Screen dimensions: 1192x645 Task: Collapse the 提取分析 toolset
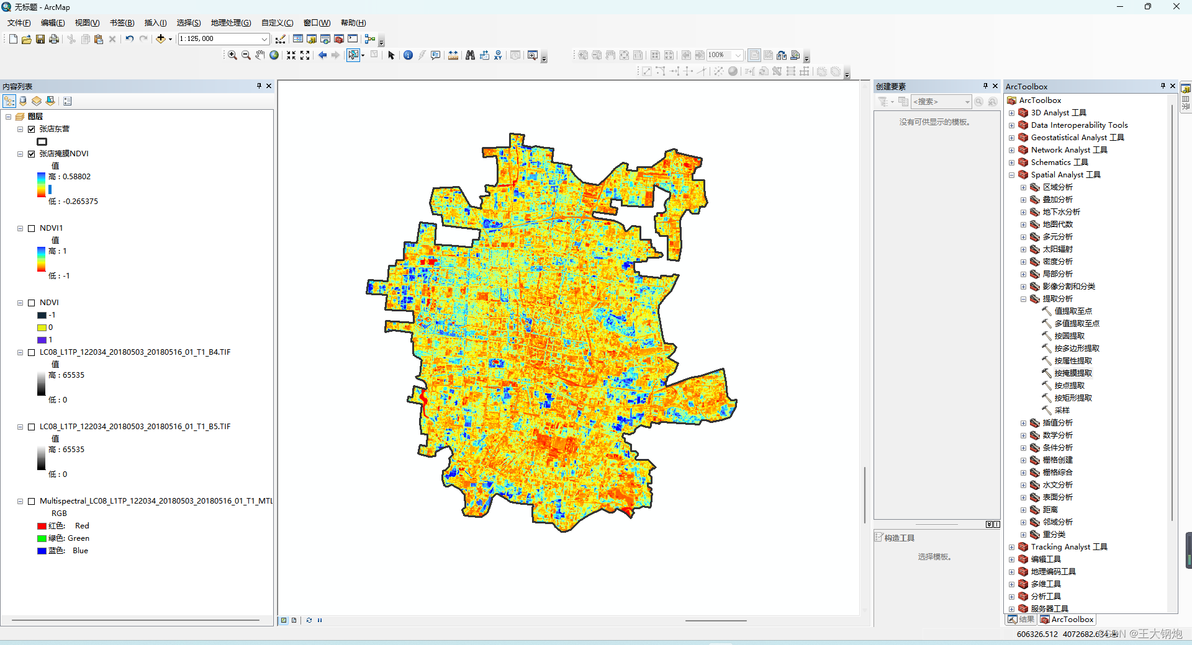1023,299
